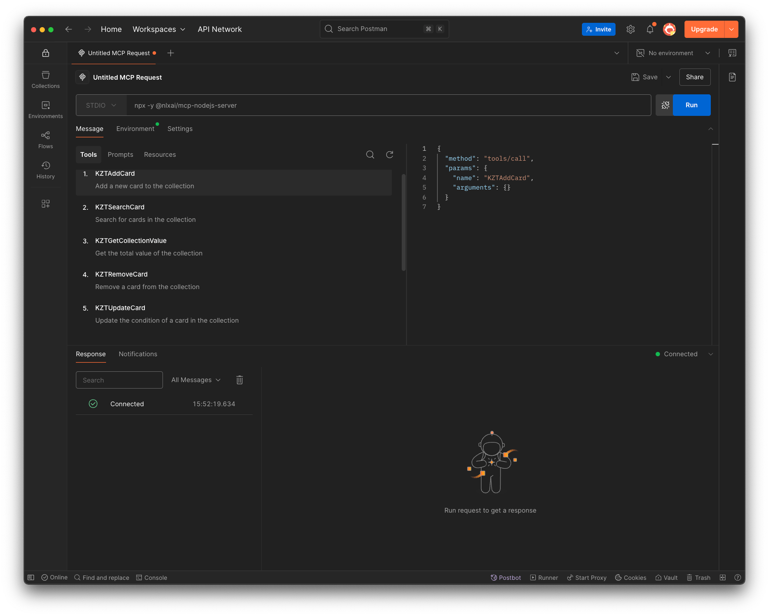Open the Environments sidebar panel
The image size is (769, 616).
[x=45, y=110]
